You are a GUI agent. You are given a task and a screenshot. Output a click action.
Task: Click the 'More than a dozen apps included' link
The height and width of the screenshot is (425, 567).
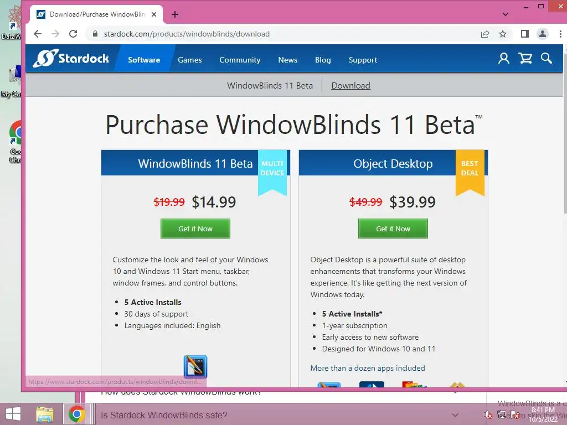[368, 368]
